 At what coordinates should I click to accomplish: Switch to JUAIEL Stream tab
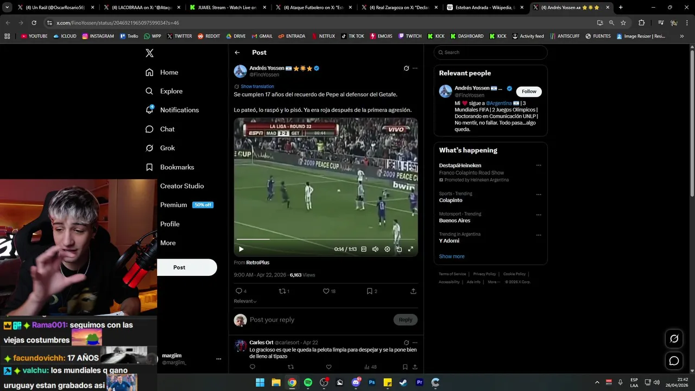coord(228,8)
